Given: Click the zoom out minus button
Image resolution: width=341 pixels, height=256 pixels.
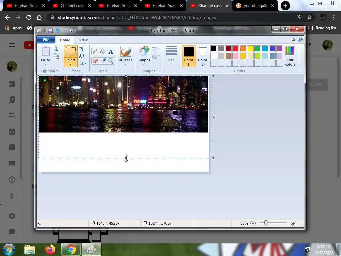Looking at the screenshot, I should 253,223.
